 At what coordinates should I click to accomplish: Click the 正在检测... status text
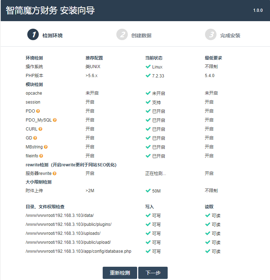(x=155, y=174)
